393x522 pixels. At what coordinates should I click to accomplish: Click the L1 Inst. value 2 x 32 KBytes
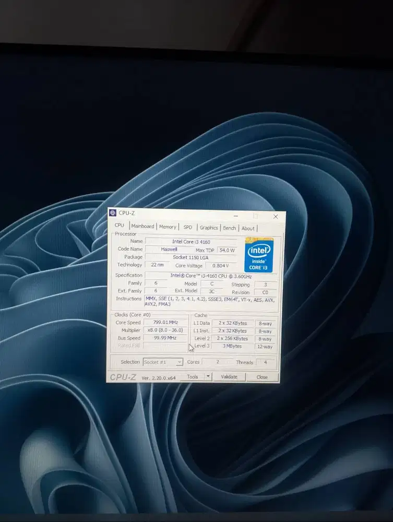(x=233, y=330)
